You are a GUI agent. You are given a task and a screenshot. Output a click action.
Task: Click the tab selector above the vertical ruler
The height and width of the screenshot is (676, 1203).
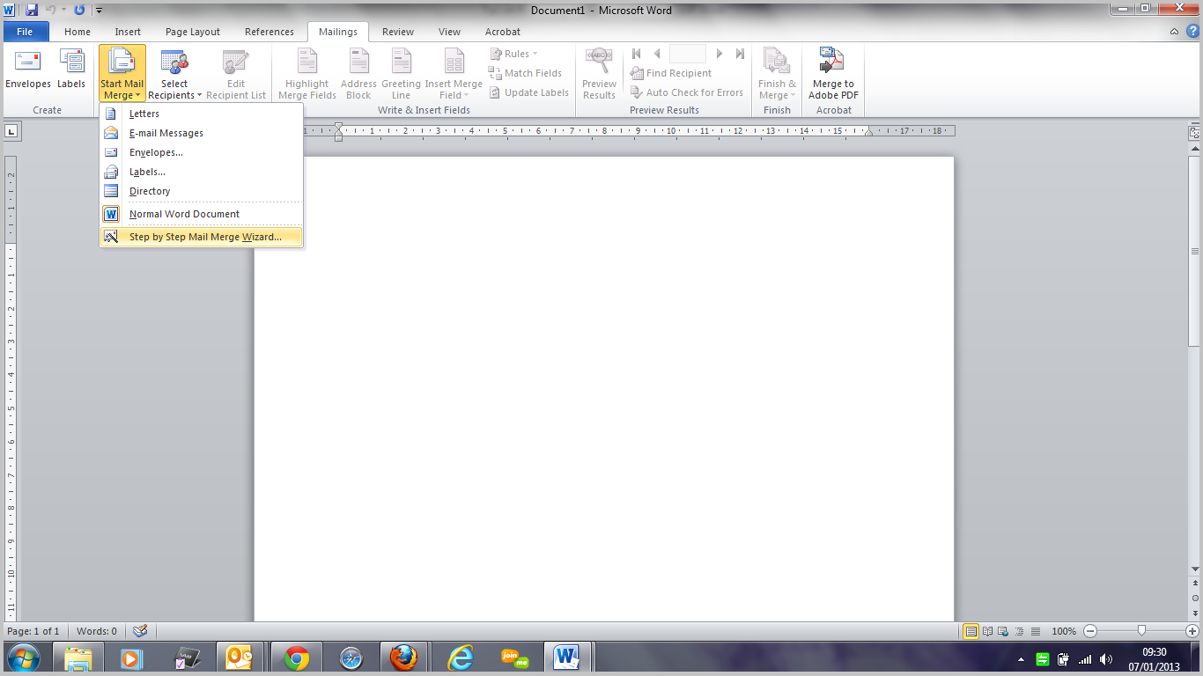pos(12,131)
